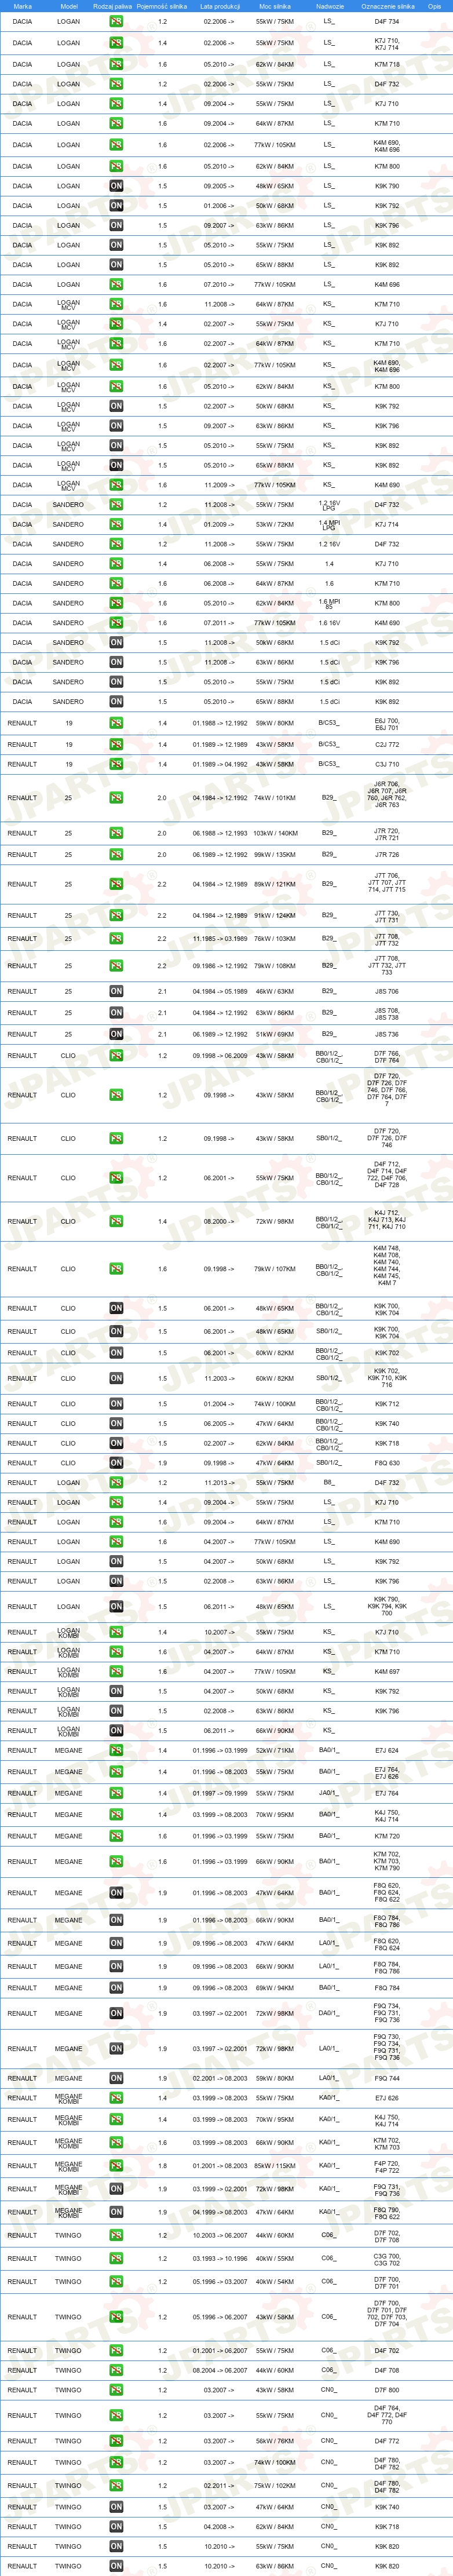
Task: Click petrol icon in Renault 25 J7R 726 row
Action: pos(116,855)
